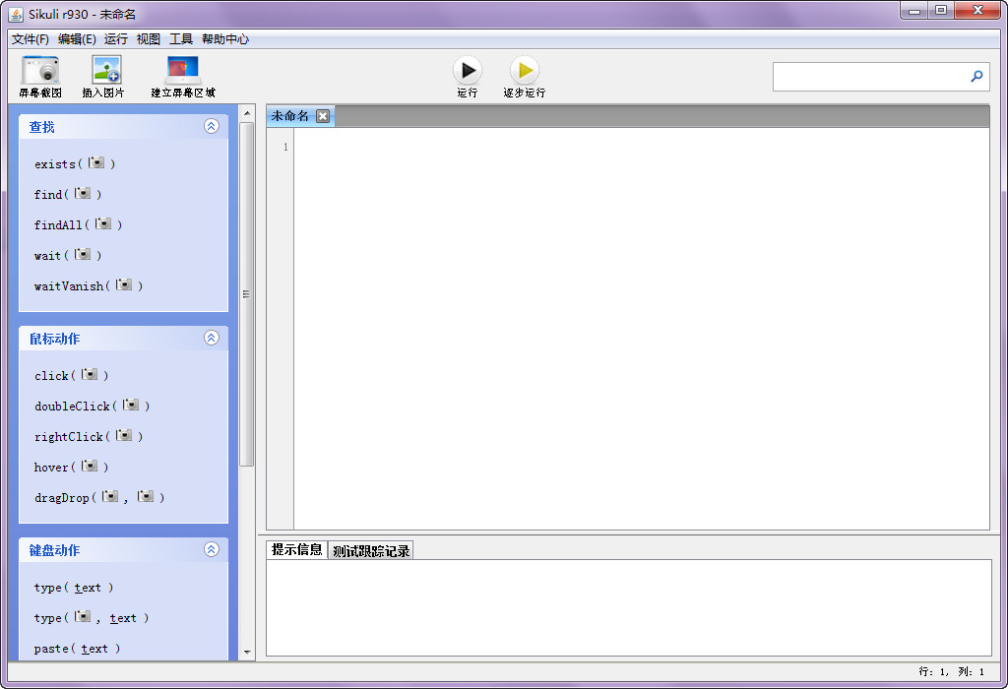
Task: Collapse the 查找 panel
Action: (x=212, y=126)
